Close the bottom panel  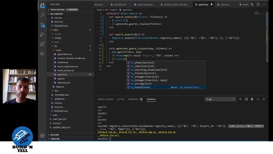click(264, 99)
